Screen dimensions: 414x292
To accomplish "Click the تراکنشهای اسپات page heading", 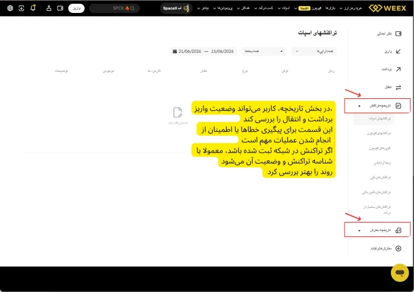I will coord(318,33).
